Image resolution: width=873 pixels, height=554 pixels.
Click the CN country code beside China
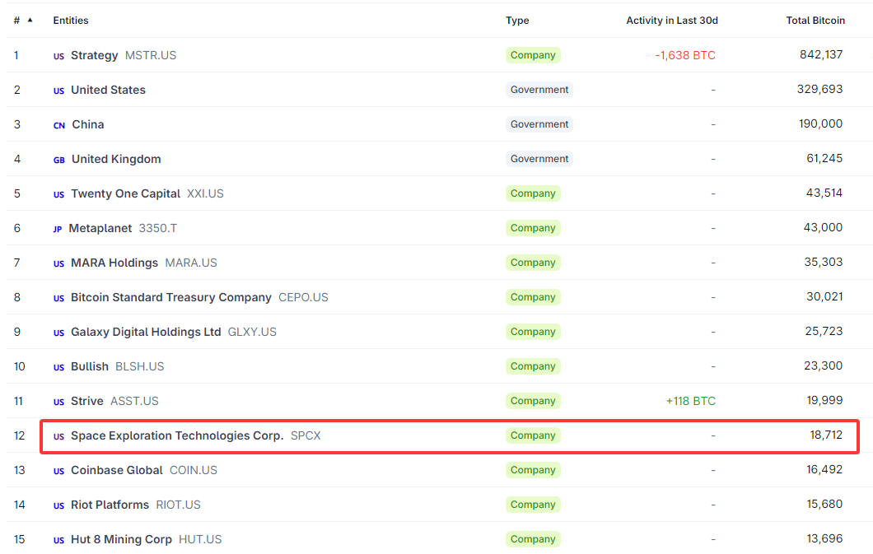coord(59,125)
